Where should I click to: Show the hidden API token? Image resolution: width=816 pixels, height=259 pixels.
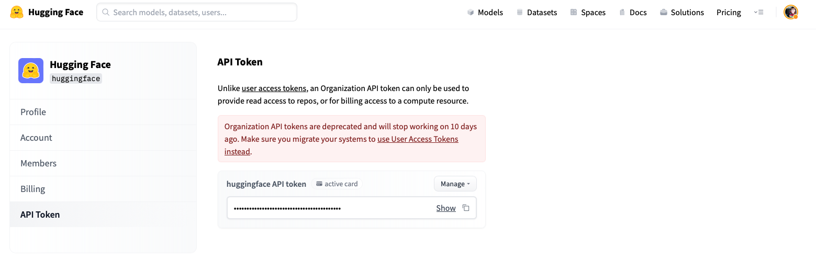pyautogui.click(x=446, y=208)
